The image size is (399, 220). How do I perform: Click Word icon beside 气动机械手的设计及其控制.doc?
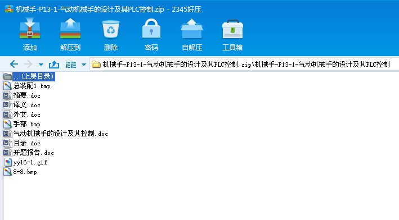click(x=8, y=134)
